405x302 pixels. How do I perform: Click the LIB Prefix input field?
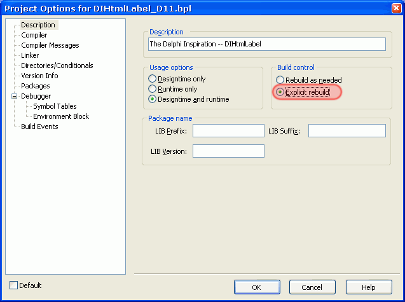tap(228, 131)
